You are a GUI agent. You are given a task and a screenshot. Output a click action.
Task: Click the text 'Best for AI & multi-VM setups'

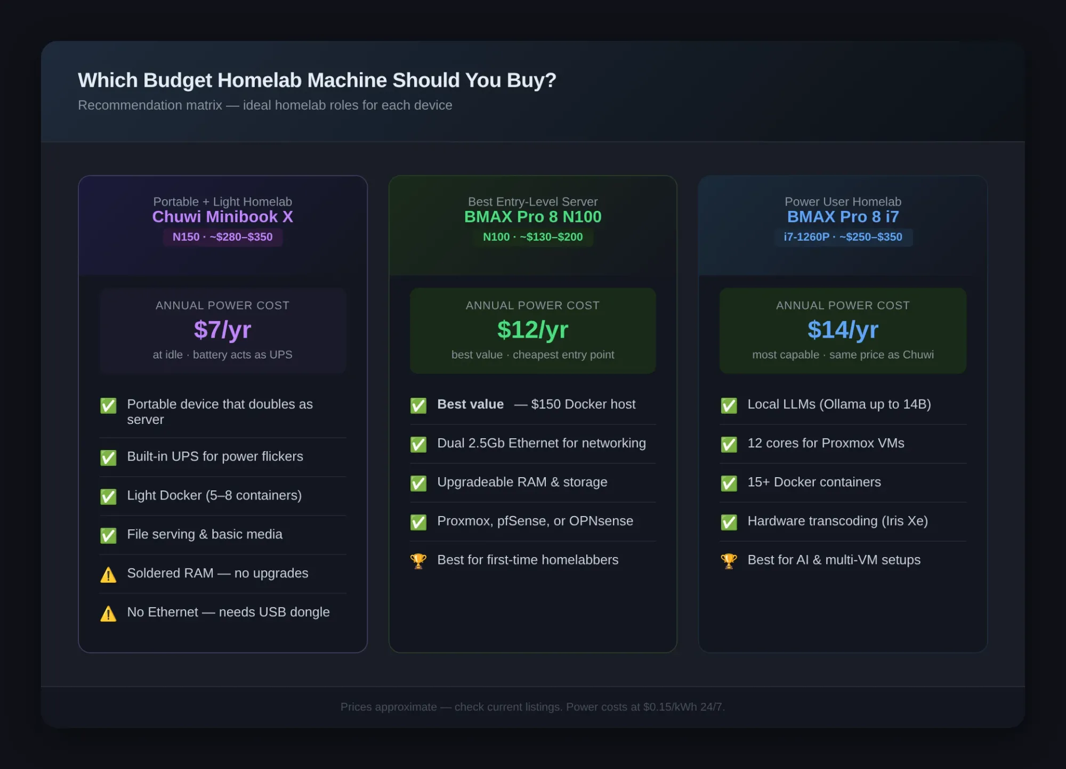[x=834, y=560]
